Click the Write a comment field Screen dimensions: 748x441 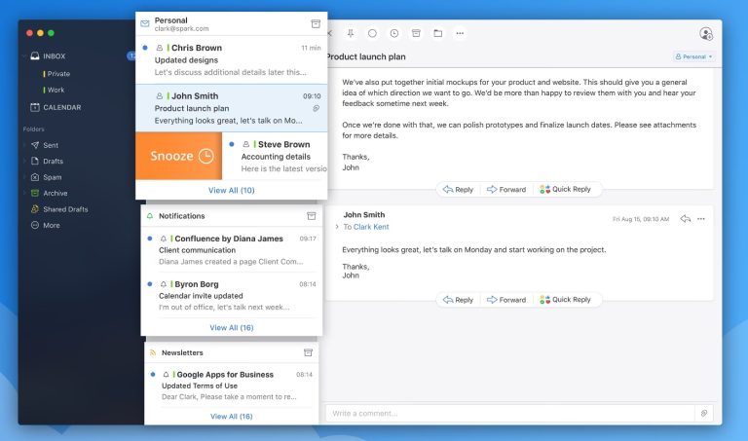point(509,414)
